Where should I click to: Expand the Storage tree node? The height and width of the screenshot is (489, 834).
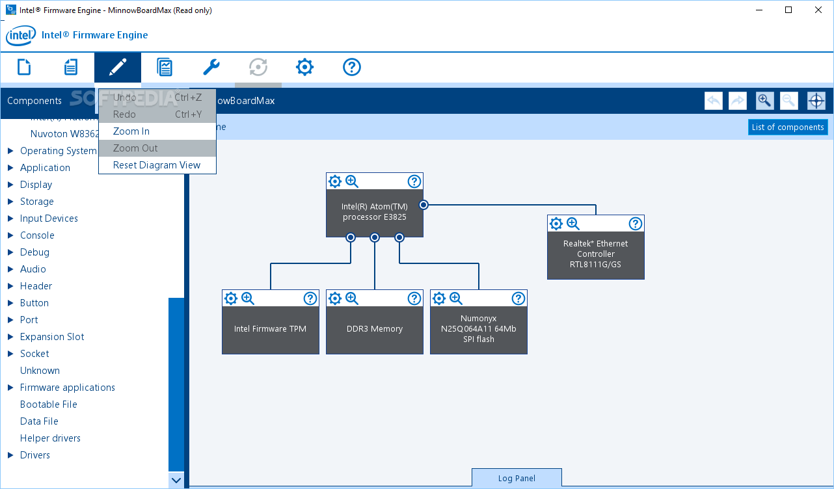click(x=10, y=202)
